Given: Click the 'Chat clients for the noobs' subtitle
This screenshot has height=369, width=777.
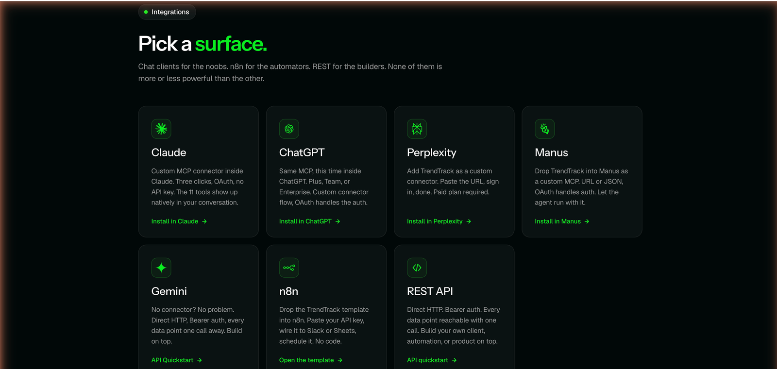Looking at the screenshot, I should coord(290,72).
